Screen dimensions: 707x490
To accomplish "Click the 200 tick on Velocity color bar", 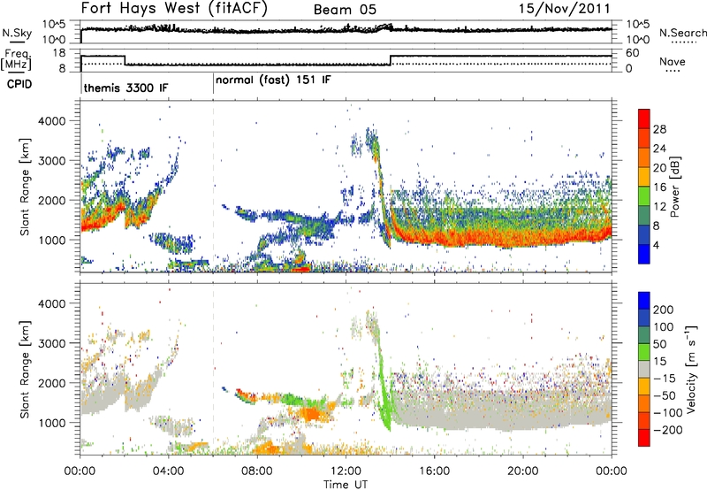I will pyautogui.click(x=664, y=310).
